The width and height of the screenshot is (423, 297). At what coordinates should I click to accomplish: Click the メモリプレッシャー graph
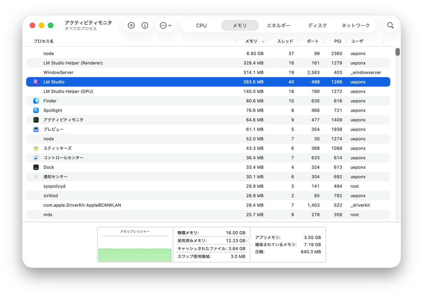[135, 255]
